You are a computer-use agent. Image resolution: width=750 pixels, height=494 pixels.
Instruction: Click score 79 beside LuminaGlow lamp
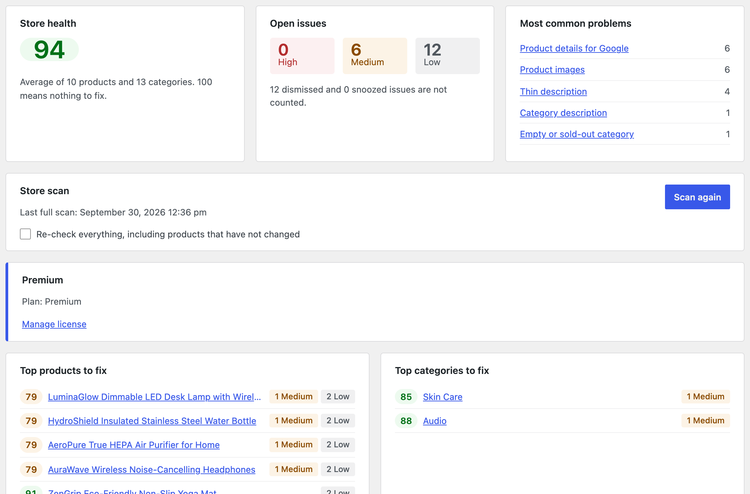(31, 397)
